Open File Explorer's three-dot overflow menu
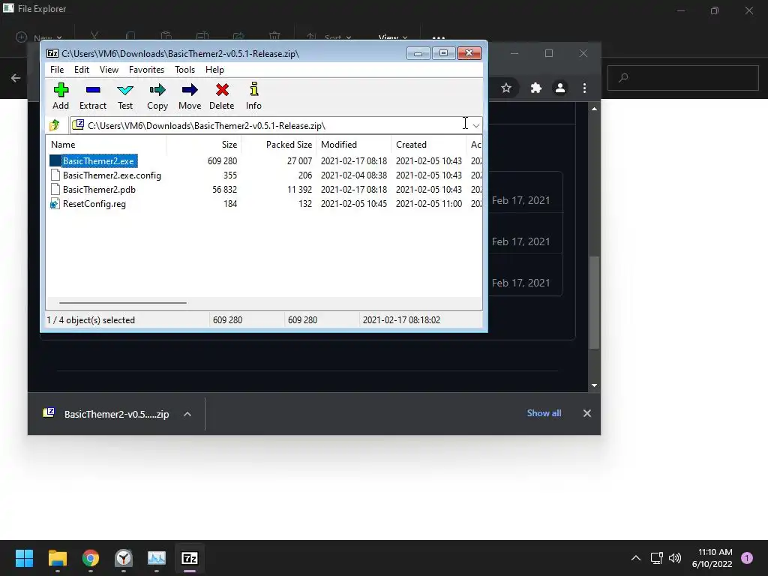Screen dimensions: 768x576 [x=439, y=37]
